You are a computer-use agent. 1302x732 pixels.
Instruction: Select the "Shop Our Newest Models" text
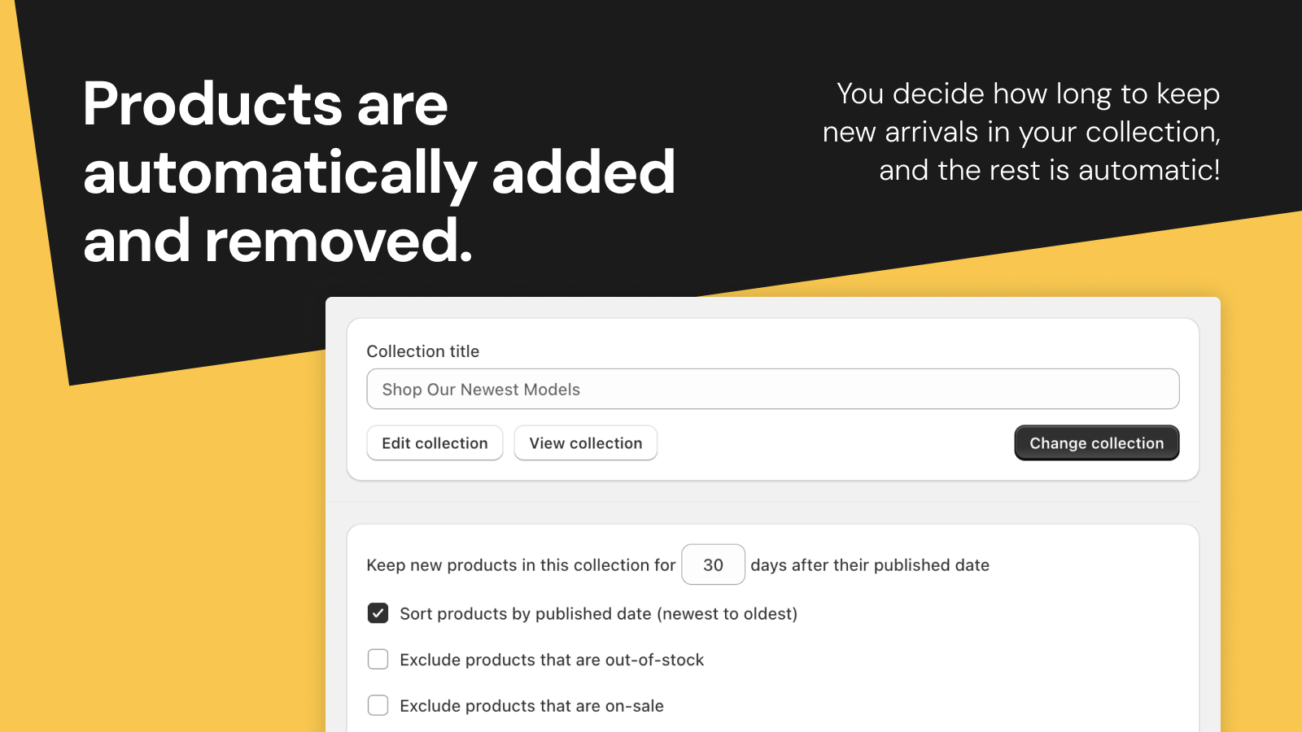tap(482, 389)
